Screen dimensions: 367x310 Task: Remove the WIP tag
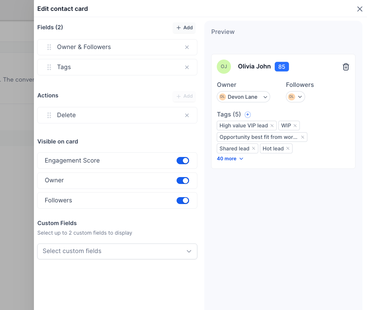[x=295, y=125]
